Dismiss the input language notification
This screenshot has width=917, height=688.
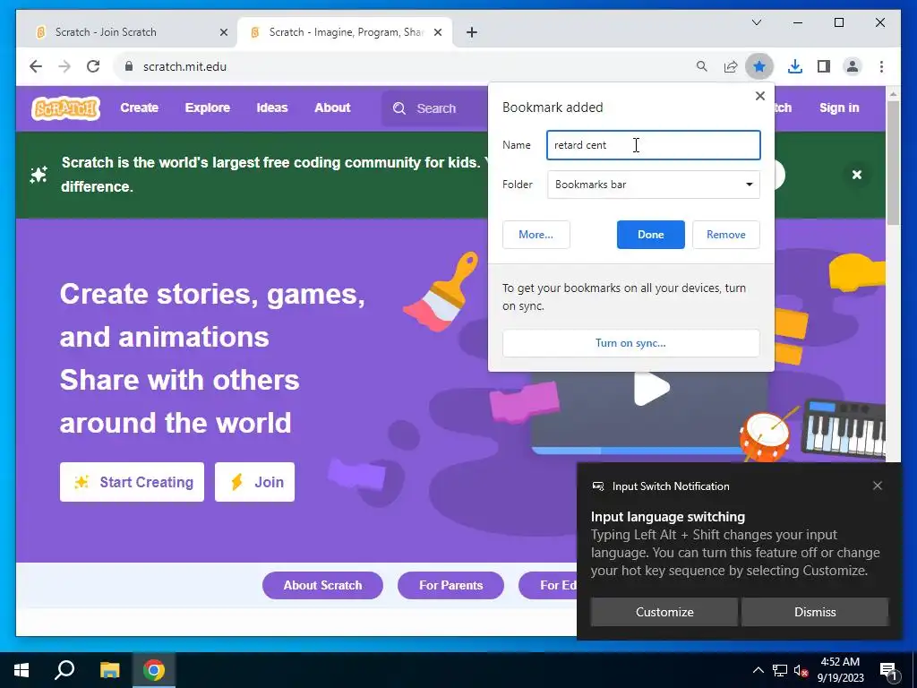coord(815,611)
